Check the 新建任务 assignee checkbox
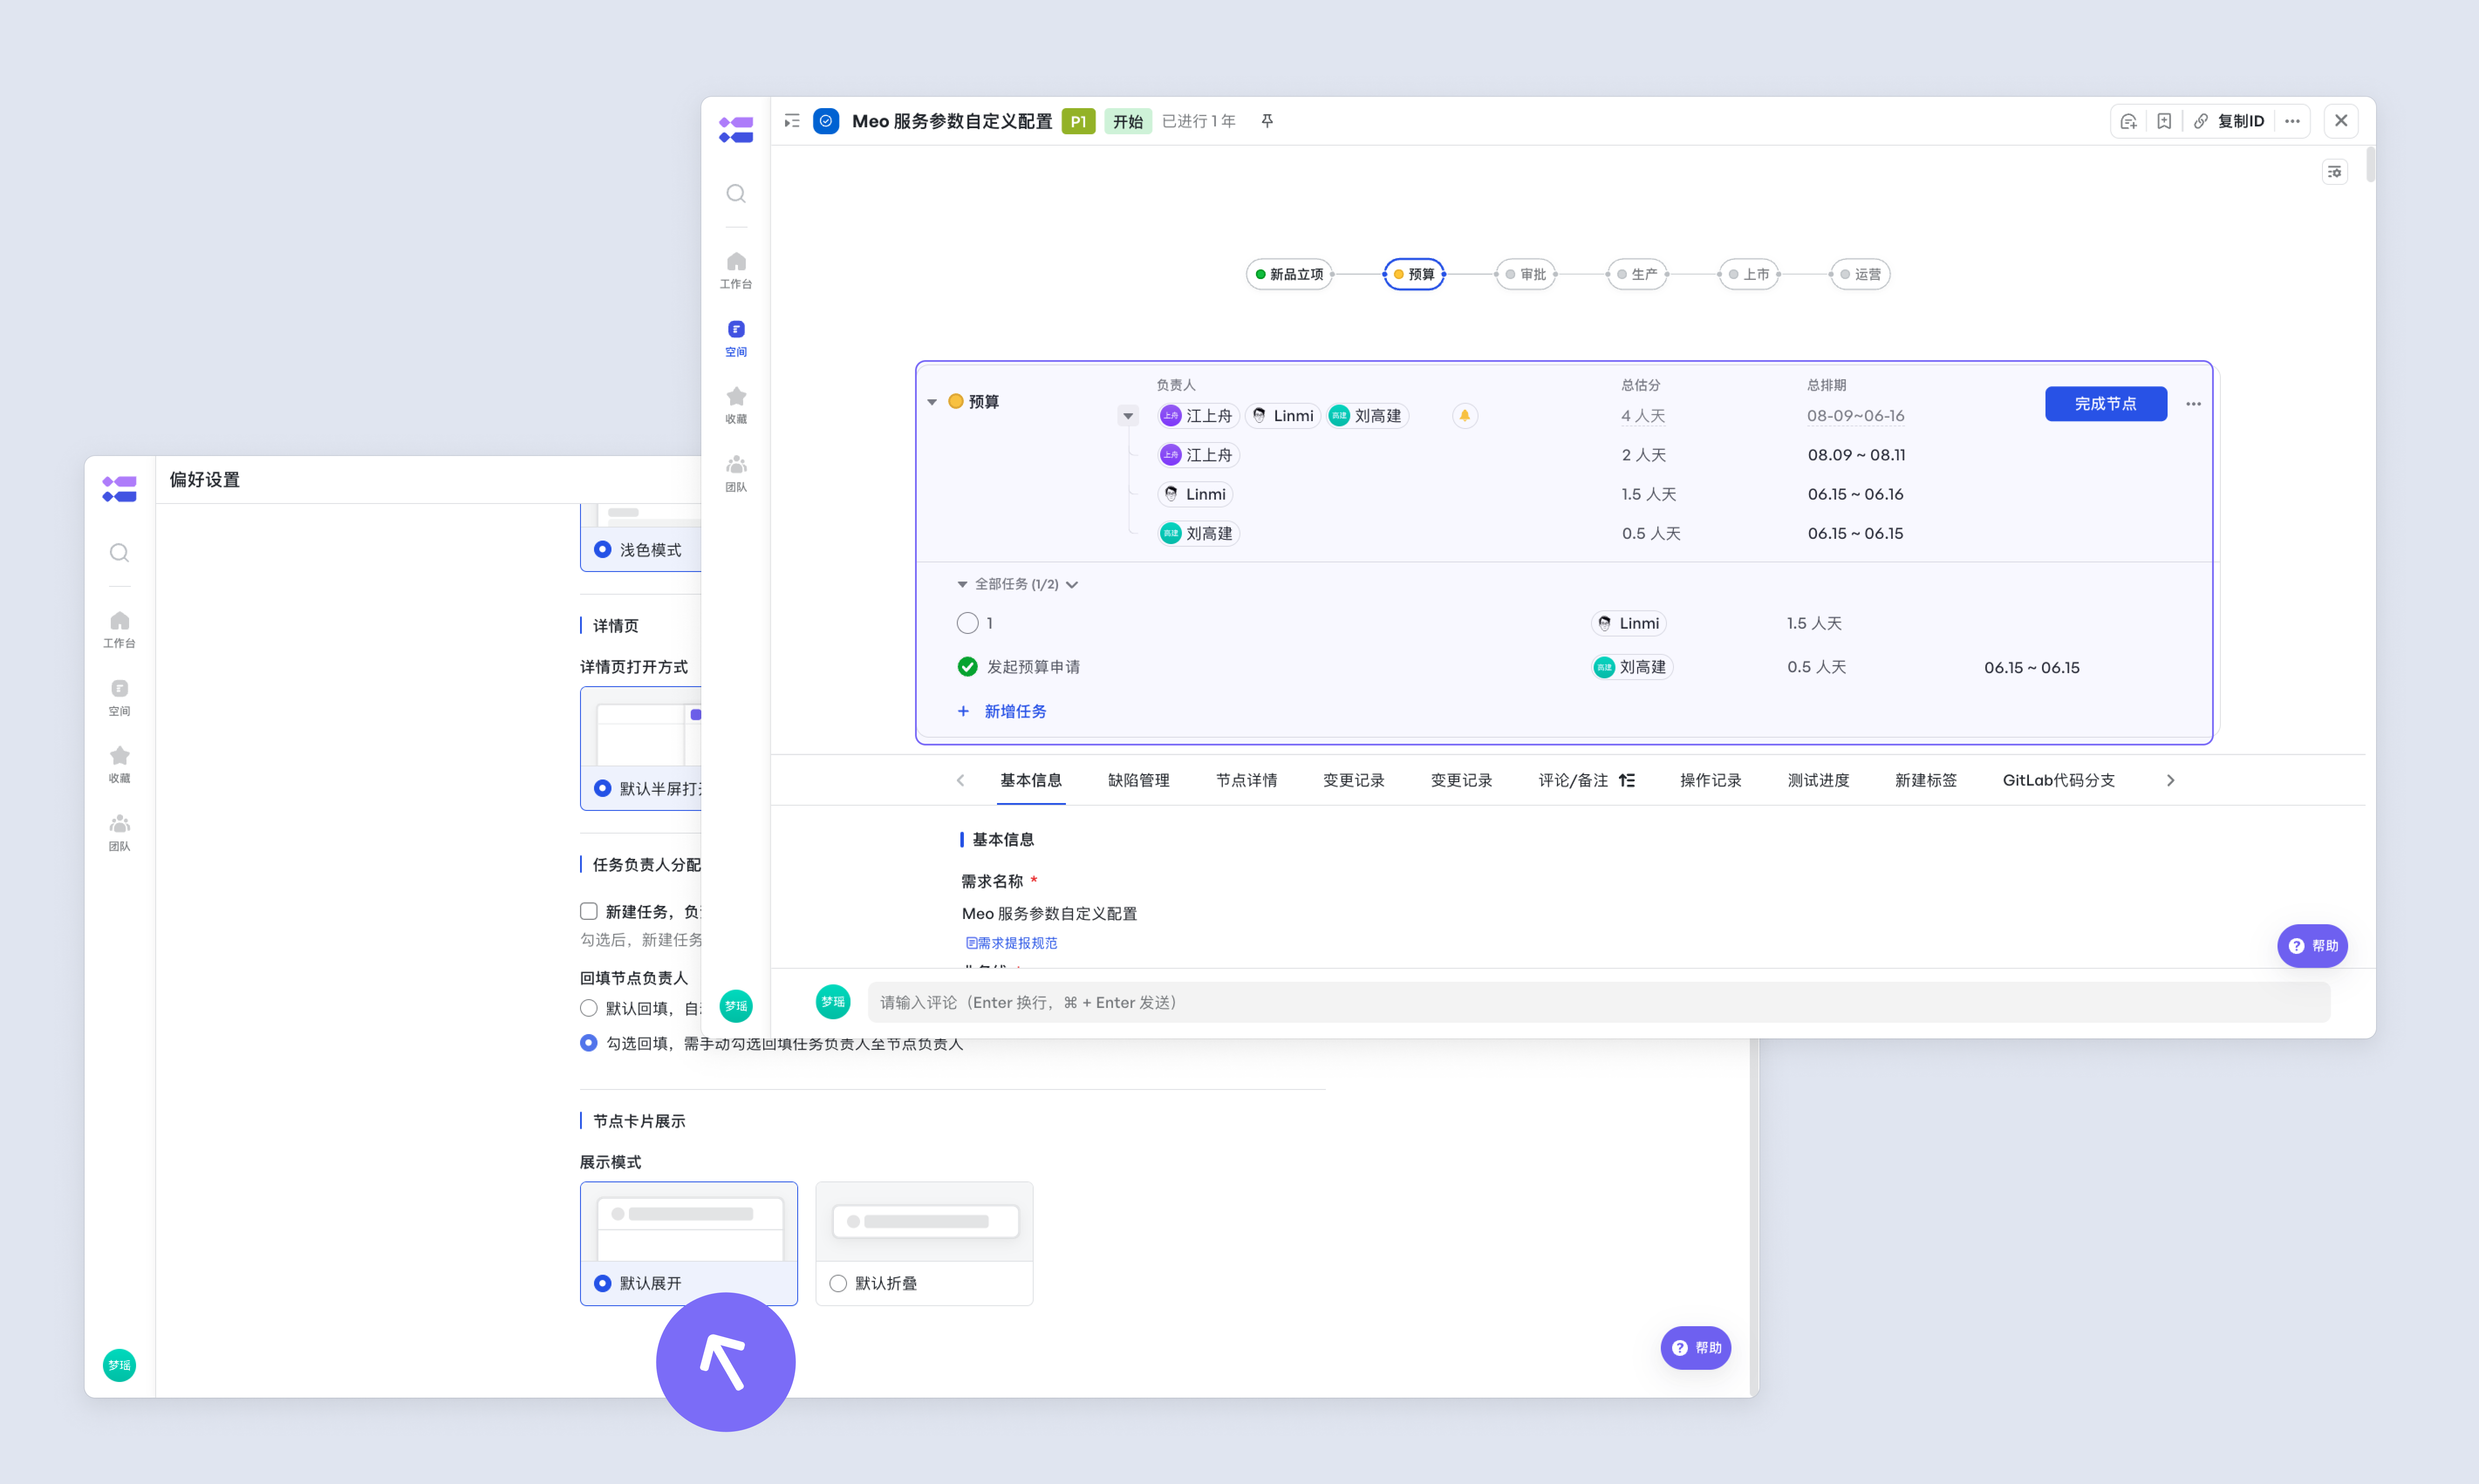The image size is (2479, 1484). coord(588,911)
